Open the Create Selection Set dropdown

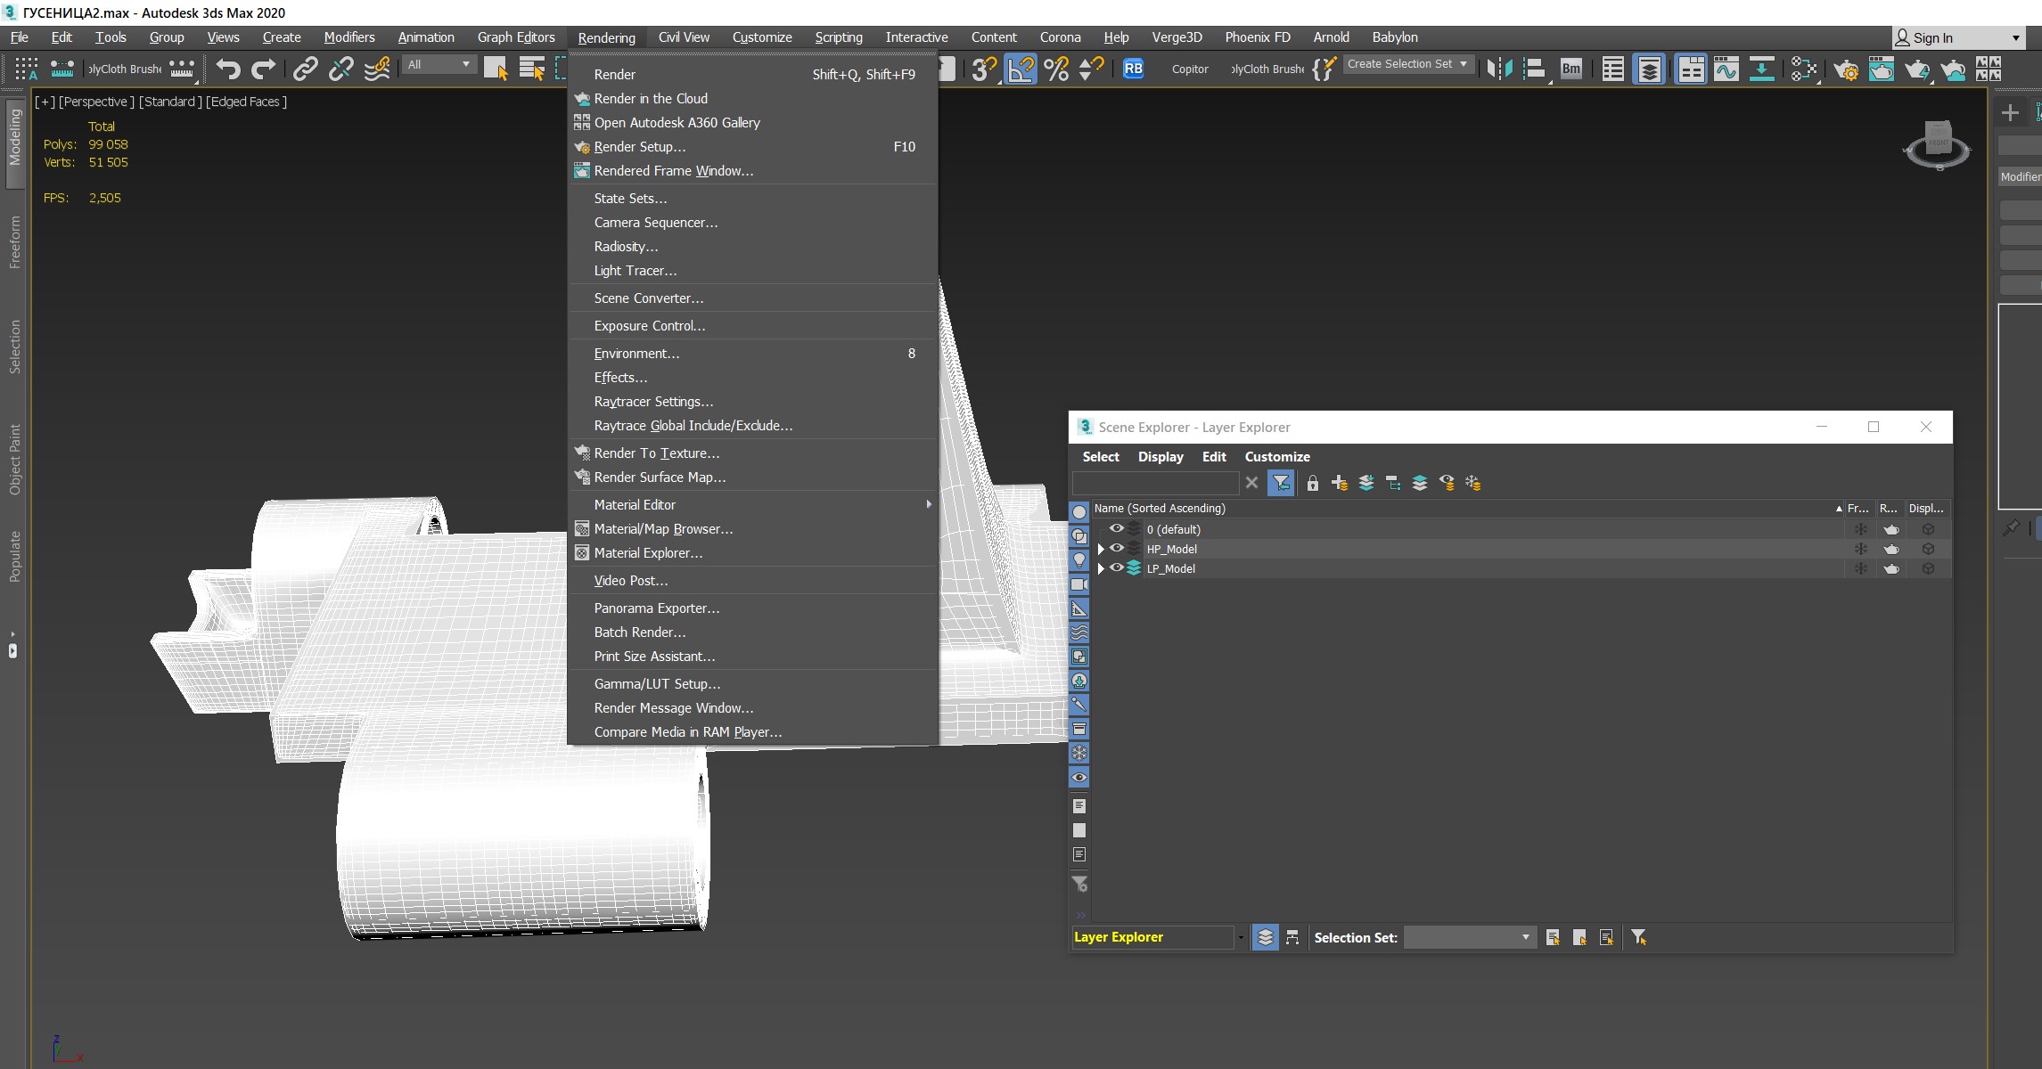click(x=1408, y=64)
